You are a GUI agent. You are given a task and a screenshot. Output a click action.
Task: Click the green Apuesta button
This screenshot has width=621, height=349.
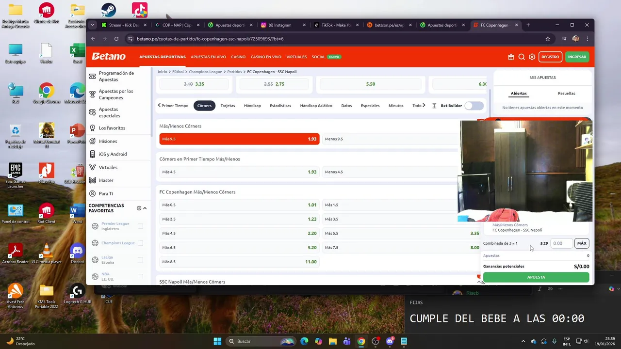tap(536, 277)
